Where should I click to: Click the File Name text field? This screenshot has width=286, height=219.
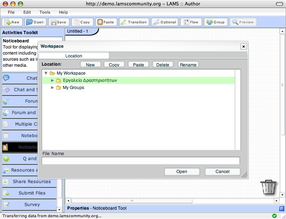[140, 160]
